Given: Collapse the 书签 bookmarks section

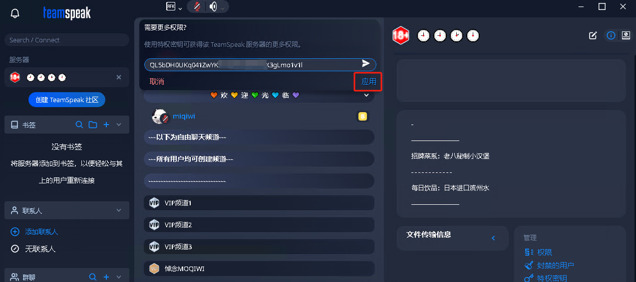Looking at the screenshot, I should click(119, 125).
